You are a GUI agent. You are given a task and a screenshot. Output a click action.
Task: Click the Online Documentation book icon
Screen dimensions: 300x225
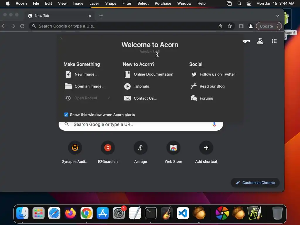point(127,74)
